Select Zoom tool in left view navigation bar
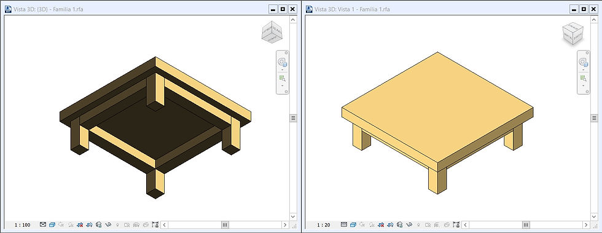Image resolution: width=602 pixels, height=233 pixels. (x=283, y=79)
